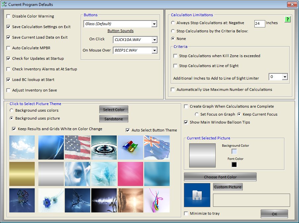Screen dimensions: 299x223
Task: Toggle Auto Calculate MPBR checkbox
Action: 8,48
